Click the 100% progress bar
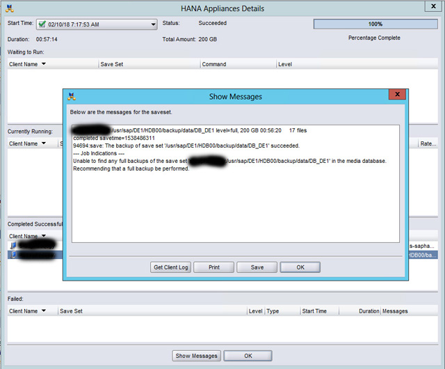 [375, 24]
